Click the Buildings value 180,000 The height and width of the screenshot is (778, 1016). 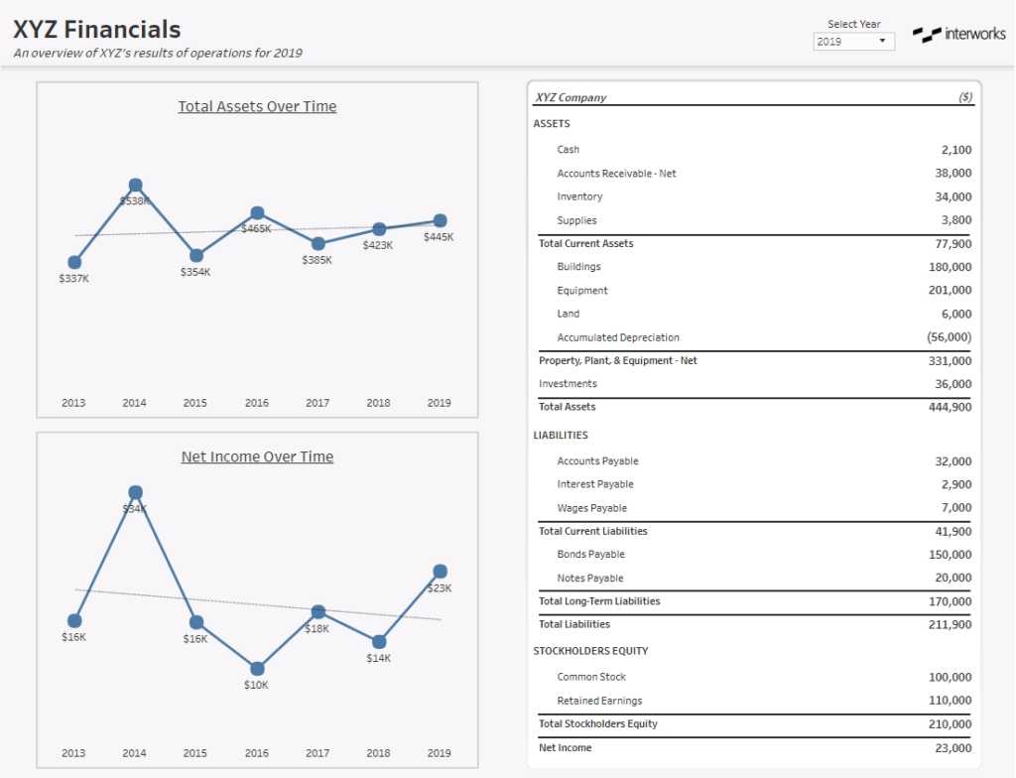(950, 267)
